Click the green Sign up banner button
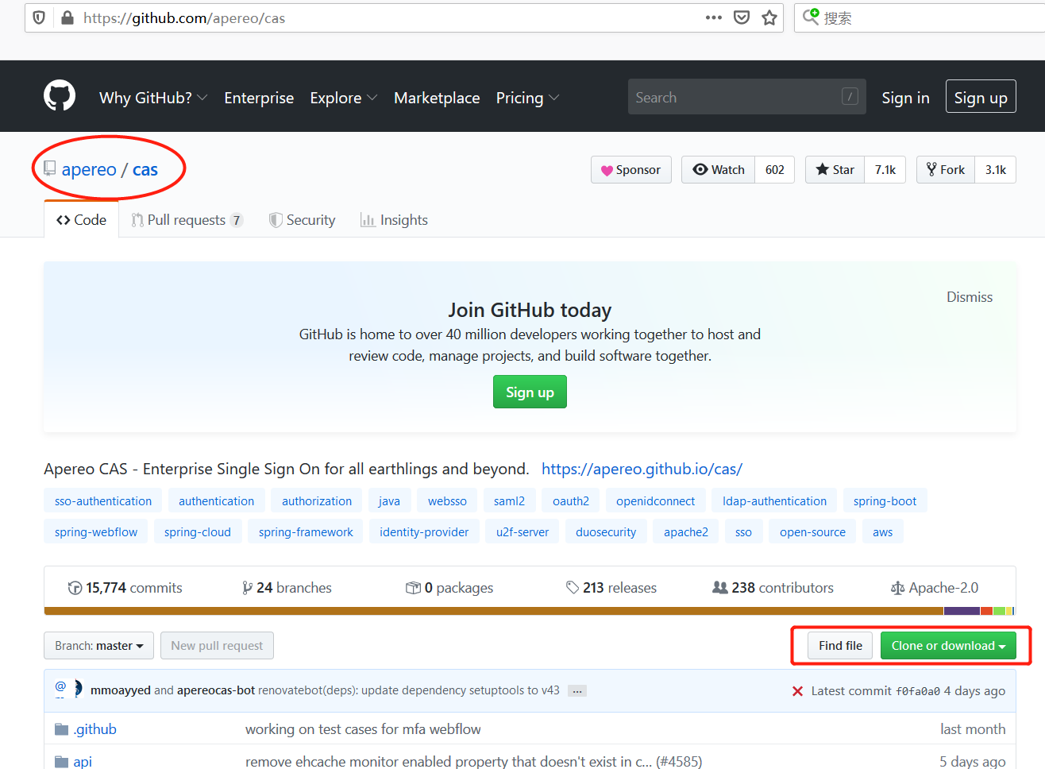Screen dimensions: 1045x769 coord(530,392)
